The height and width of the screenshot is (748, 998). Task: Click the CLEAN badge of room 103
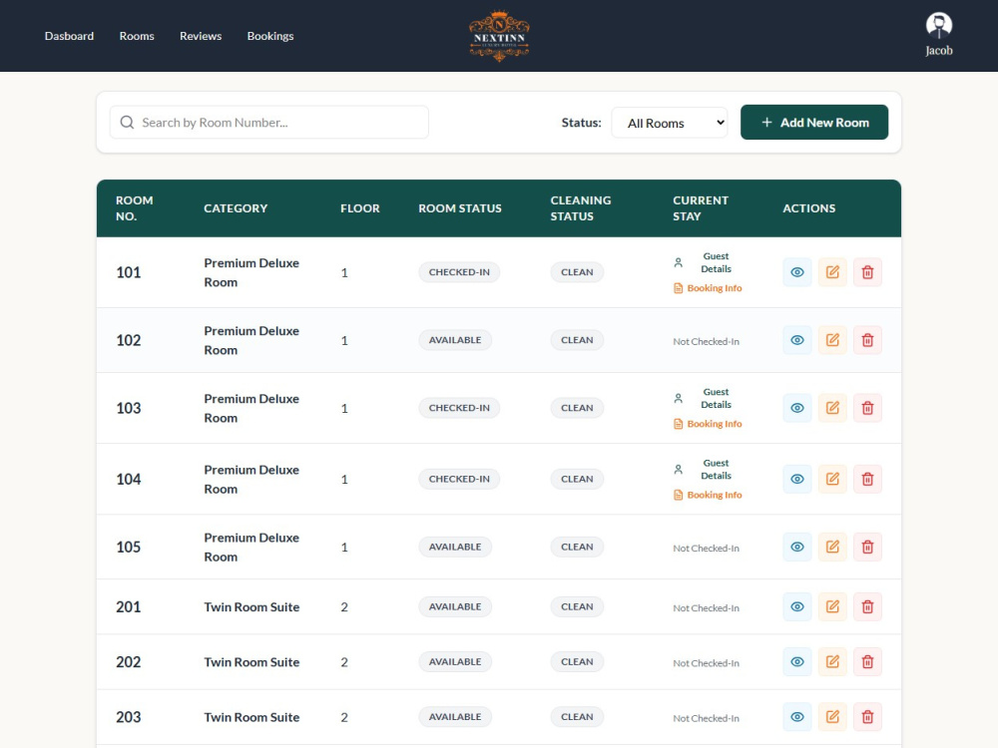coord(577,408)
